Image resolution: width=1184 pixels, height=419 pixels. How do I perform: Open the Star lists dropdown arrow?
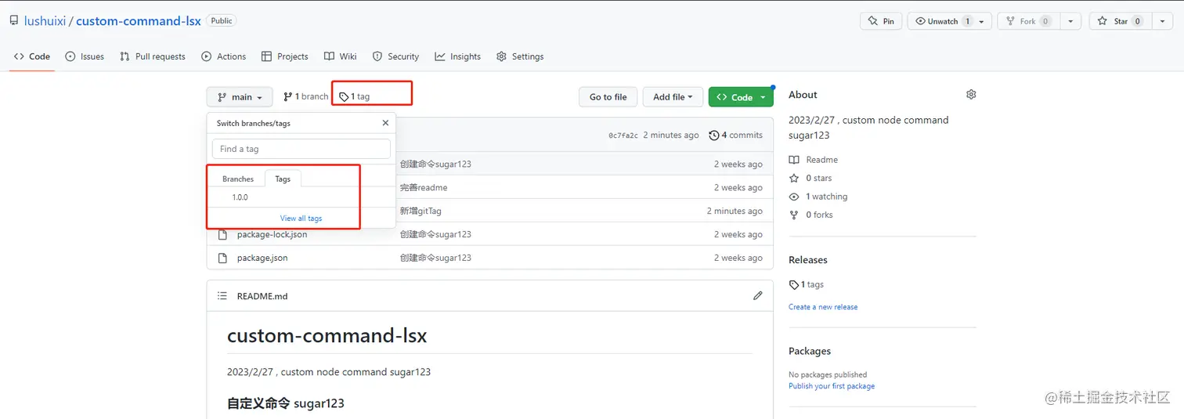(x=1162, y=21)
